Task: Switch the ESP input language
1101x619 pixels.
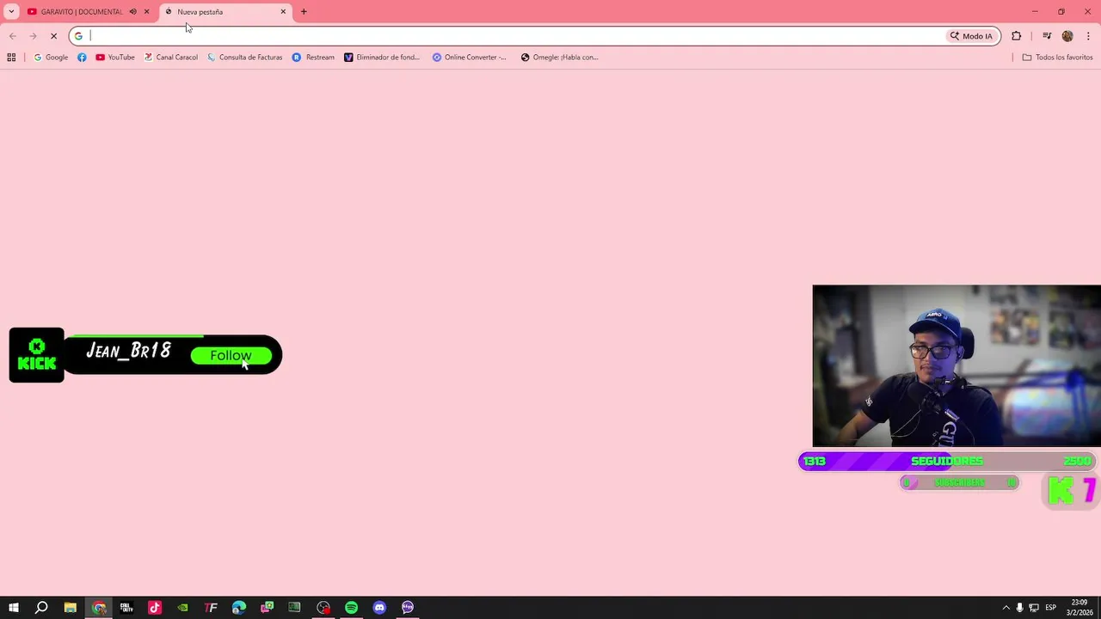Action: 1051,608
